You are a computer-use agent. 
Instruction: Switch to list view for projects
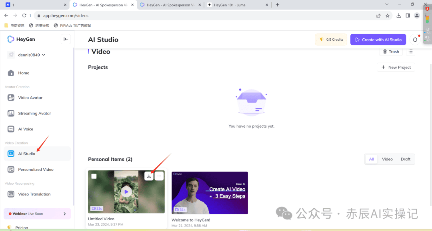coord(410,51)
